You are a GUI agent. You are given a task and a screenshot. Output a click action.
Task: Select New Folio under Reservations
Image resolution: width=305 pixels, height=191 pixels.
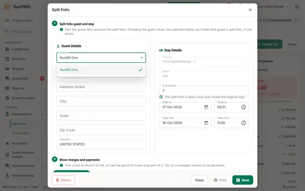[x=19, y=124]
